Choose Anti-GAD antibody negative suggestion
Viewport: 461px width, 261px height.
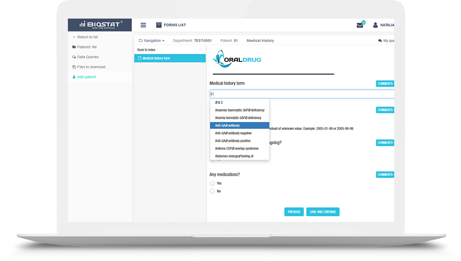[233, 133]
